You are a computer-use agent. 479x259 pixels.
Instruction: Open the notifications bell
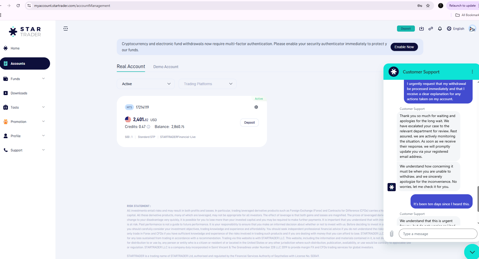(x=440, y=29)
